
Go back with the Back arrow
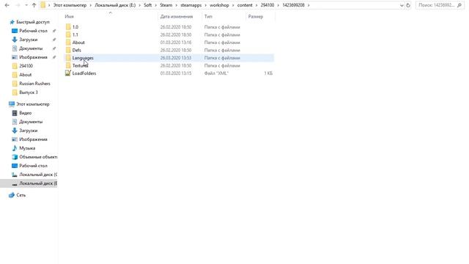pyautogui.click(x=7, y=5)
